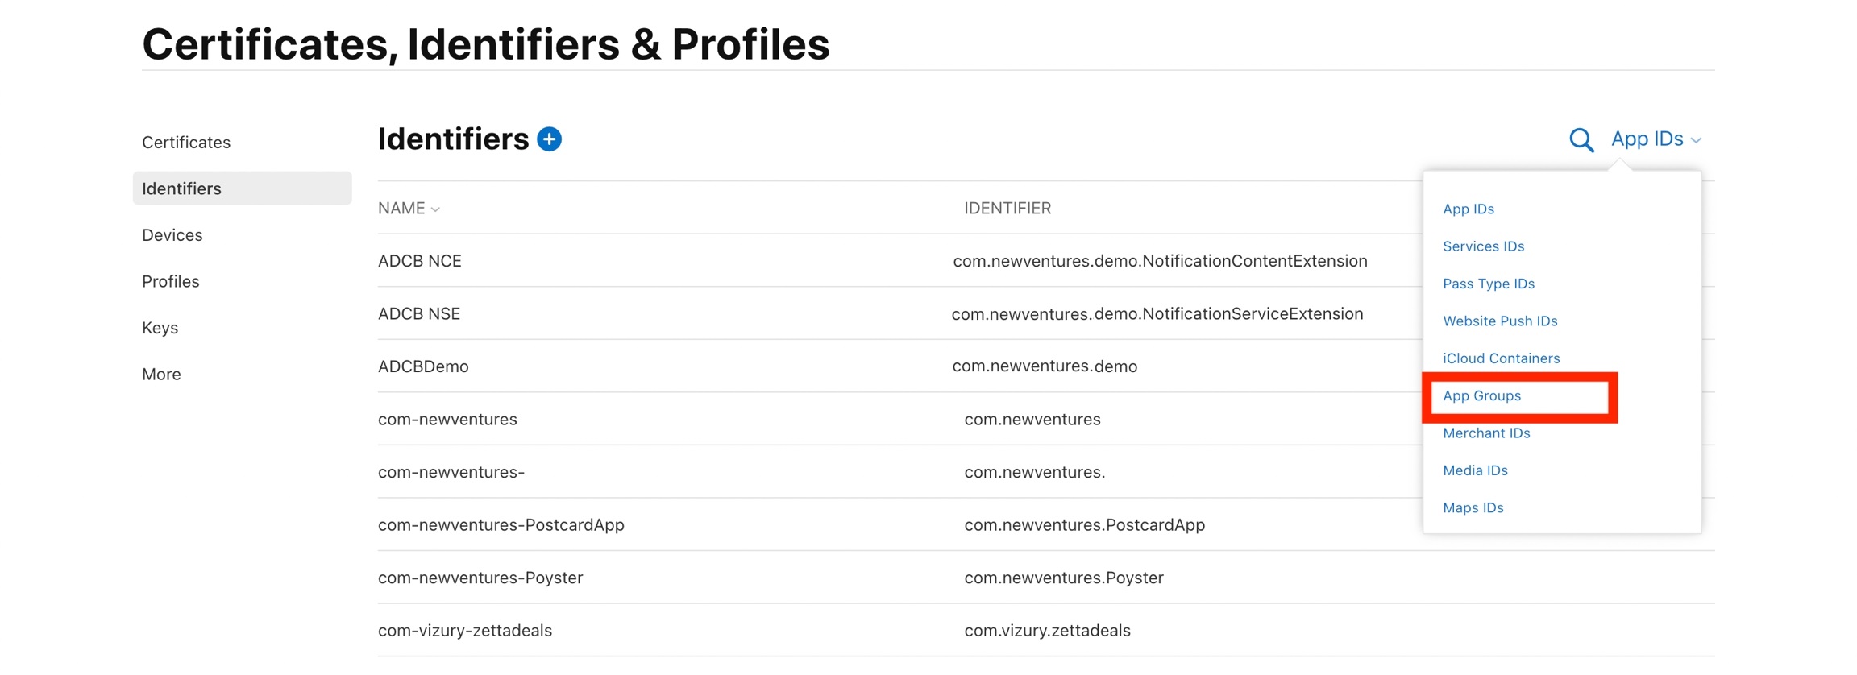This screenshot has width=1857, height=675.
Task: Select Services IDs in the dropdown menu
Action: point(1483,246)
